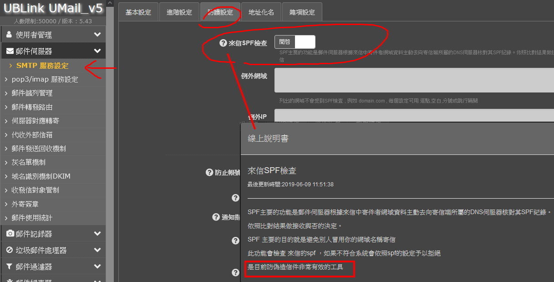Image resolution: width=554 pixels, height=282 pixels.
Task: Click the envelope icon beside 郵件伺服器
Action: coord(10,51)
